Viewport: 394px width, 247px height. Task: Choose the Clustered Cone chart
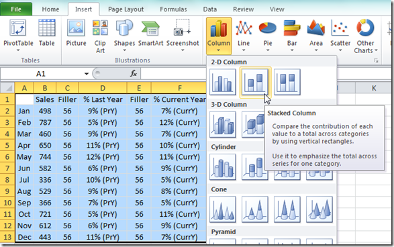[223, 209]
